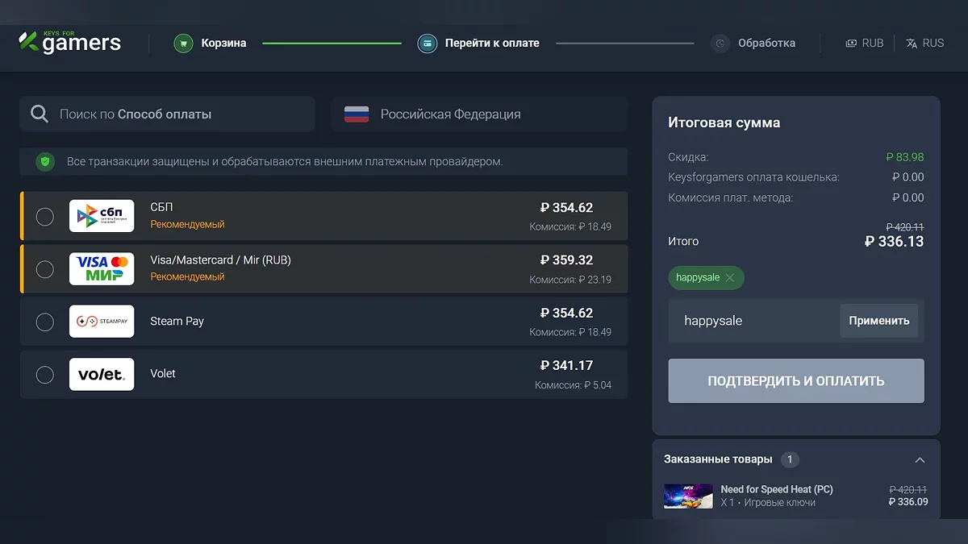The height and width of the screenshot is (544, 968).
Task: Open the Need for Speed Heat thumbnail
Action: 687,496
